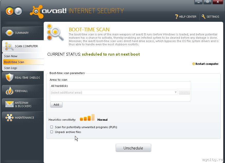Image resolution: width=225 pixels, height=163 pixels.
Task: Click the gray forward arrow button
Action: [18, 11]
